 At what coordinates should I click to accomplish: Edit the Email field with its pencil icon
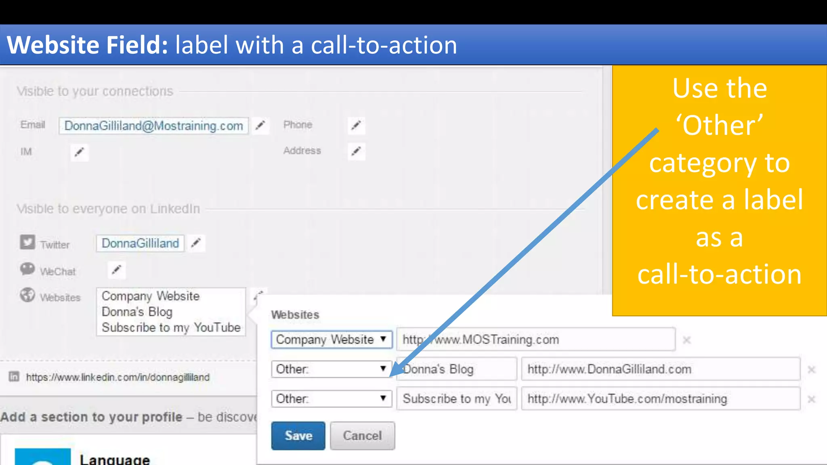click(x=260, y=126)
